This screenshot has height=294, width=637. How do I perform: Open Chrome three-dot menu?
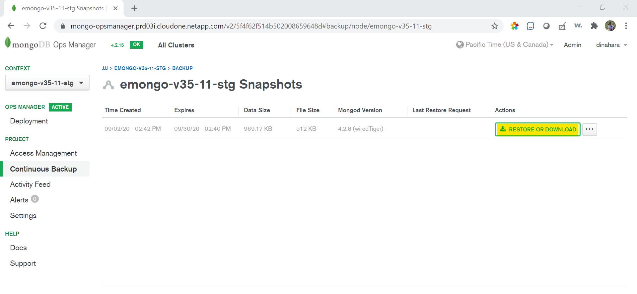tap(626, 26)
